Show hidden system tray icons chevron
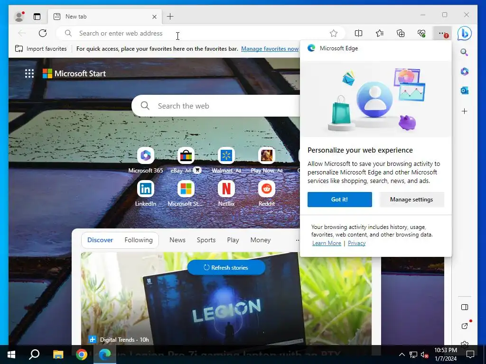This screenshot has width=486, height=364. (402, 355)
